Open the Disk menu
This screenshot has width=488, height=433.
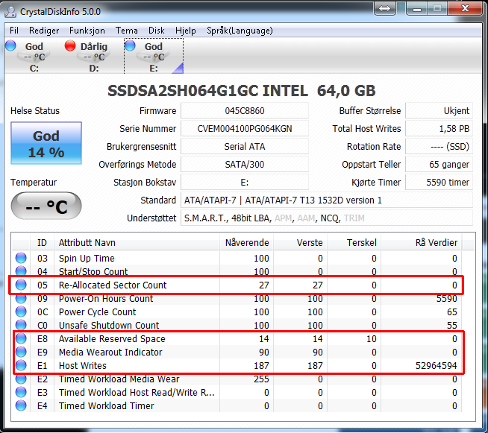tap(156, 31)
